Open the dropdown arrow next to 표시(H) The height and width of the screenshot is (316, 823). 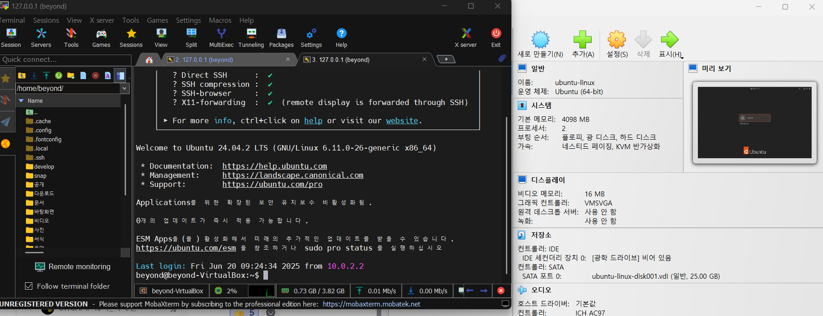point(682,58)
